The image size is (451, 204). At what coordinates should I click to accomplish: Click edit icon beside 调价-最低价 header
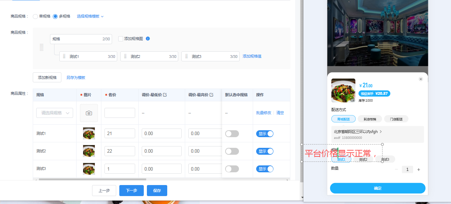[x=165, y=95]
